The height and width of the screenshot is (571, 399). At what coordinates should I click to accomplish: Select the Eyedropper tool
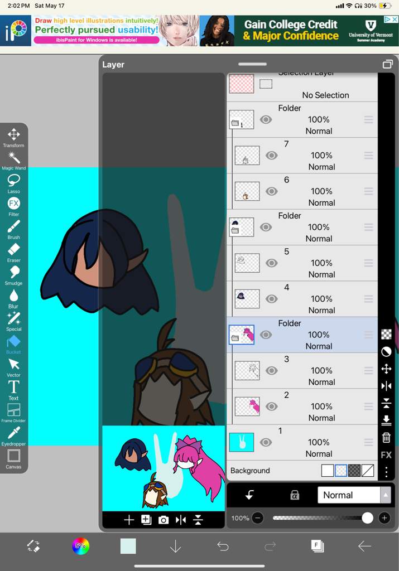pos(13,436)
